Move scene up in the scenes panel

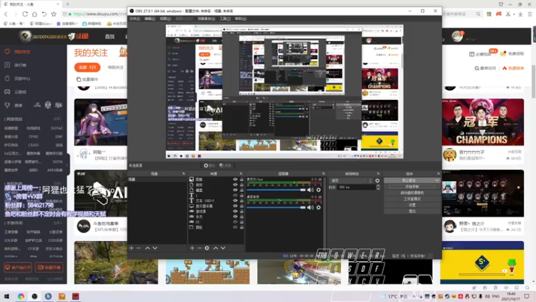tap(147, 248)
